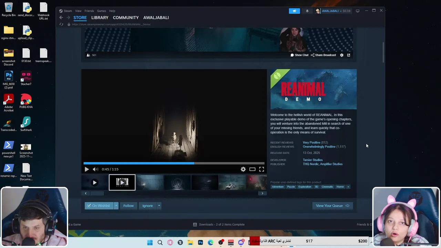This screenshot has width=441, height=248.
Task: Reload the store page
Action: (x=61, y=24)
